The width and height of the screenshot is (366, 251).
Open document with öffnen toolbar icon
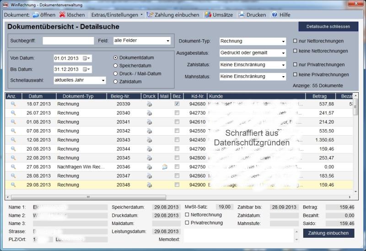(x=44, y=15)
